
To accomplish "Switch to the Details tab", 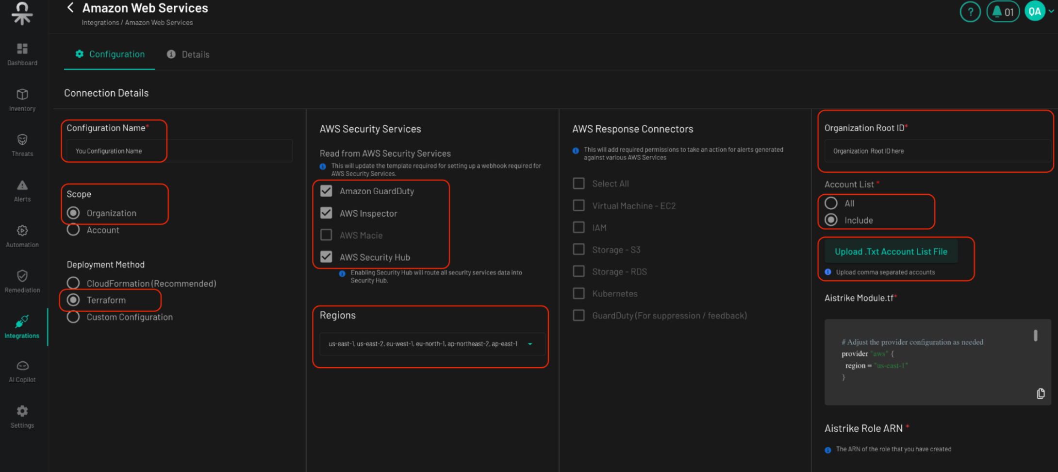I will (188, 54).
